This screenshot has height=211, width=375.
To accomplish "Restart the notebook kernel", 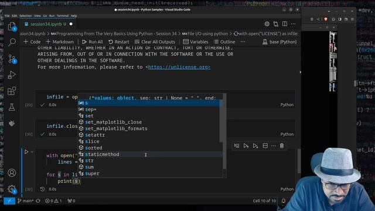I will click(x=118, y=42).
